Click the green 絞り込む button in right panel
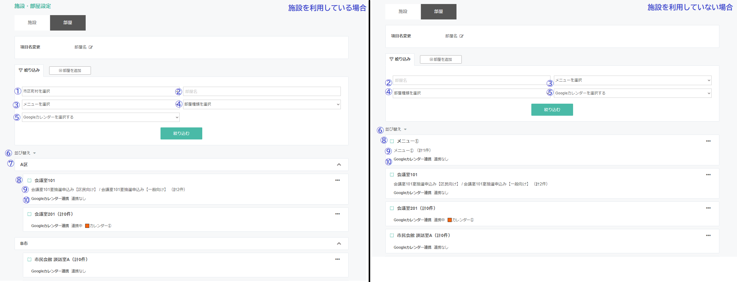This screenshot has height=282, width=737. [x=552, y=110]
